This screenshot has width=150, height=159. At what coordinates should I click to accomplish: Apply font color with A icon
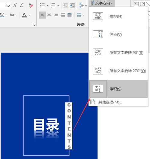(24, 15)
